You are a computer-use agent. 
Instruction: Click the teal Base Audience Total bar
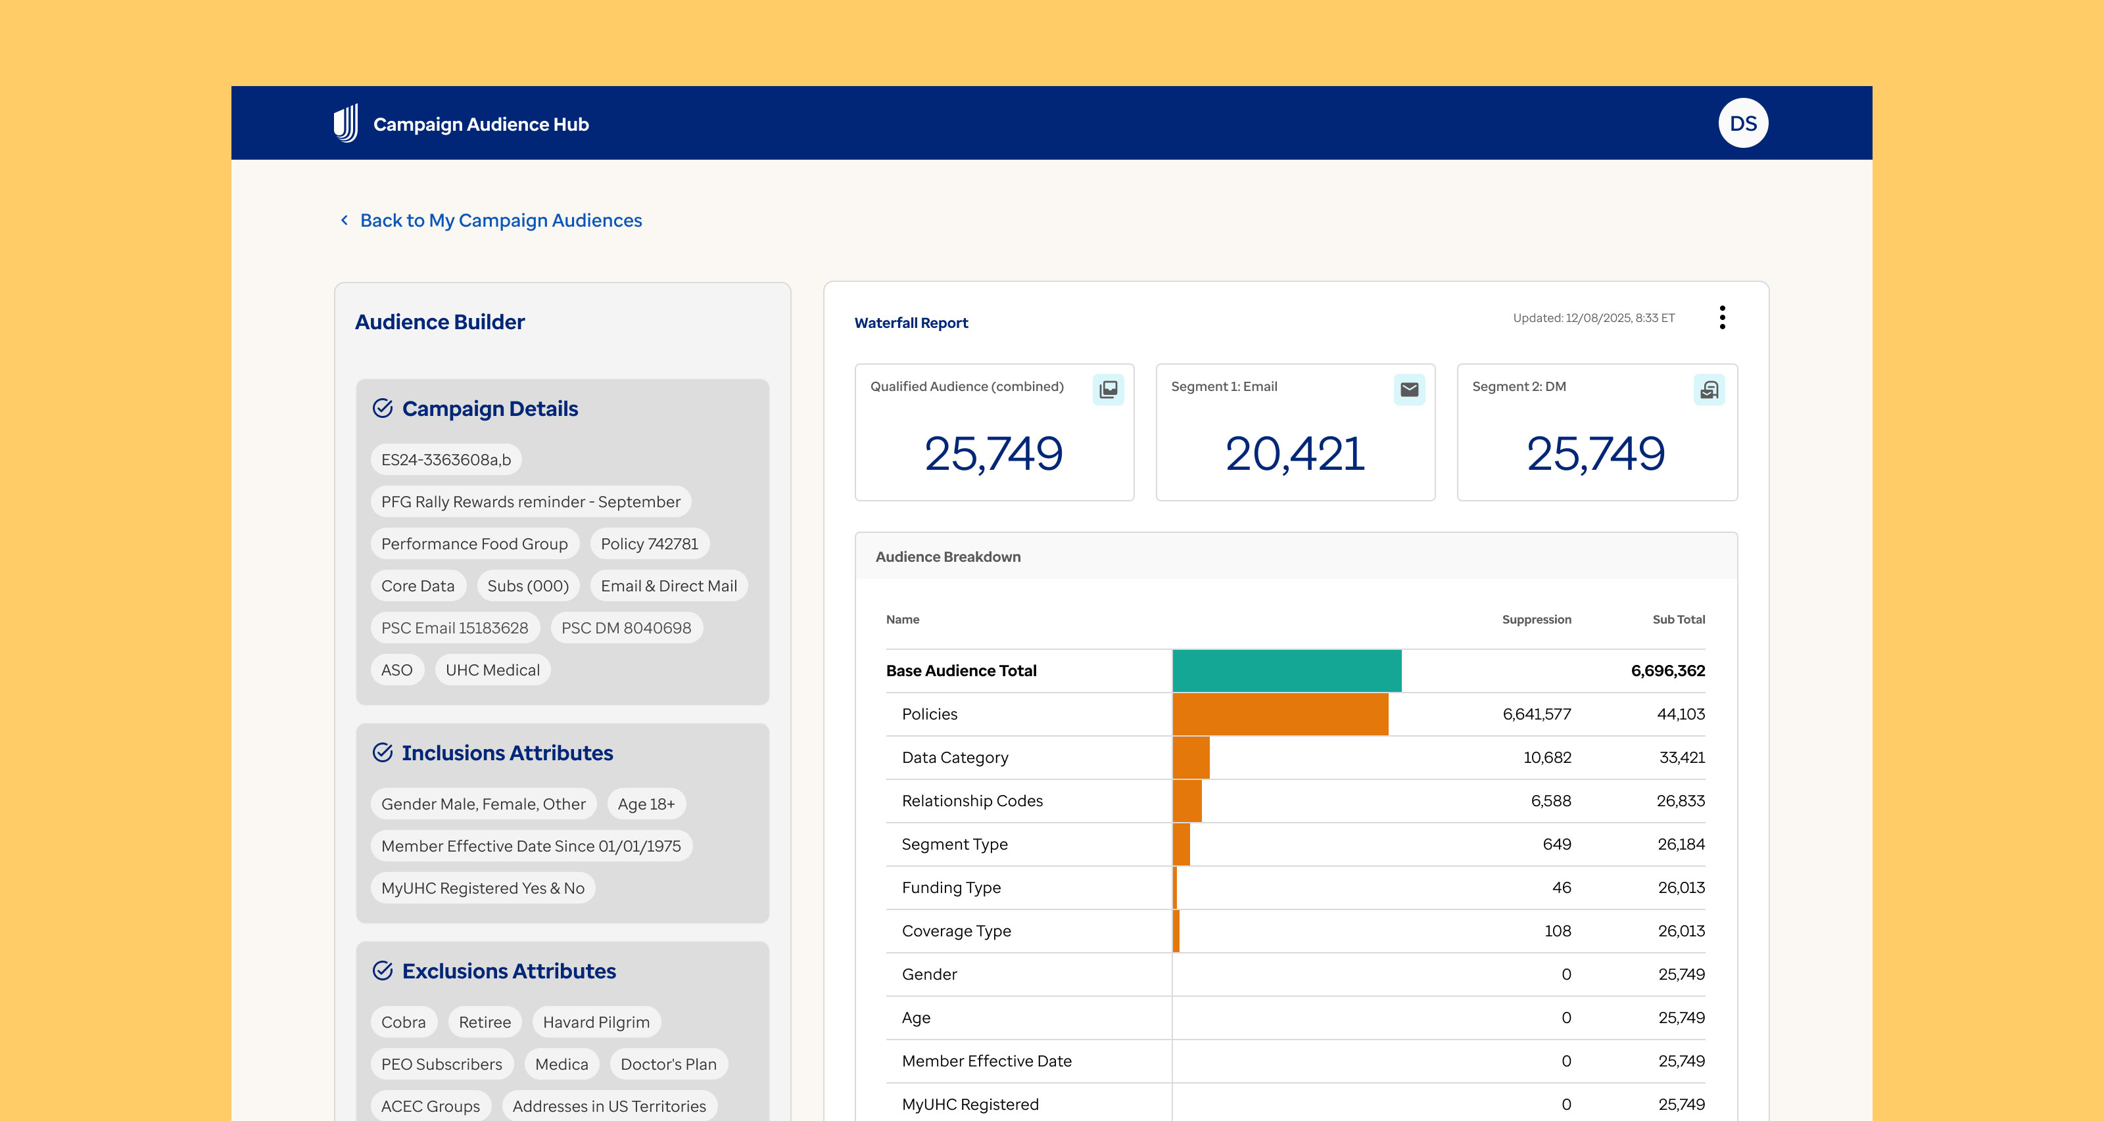point(1287,670)
